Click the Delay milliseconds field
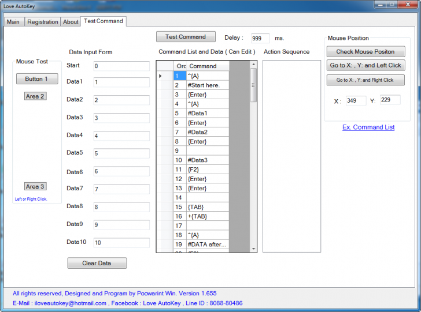This screenshot has height=312, width=421. click(260, 38)
